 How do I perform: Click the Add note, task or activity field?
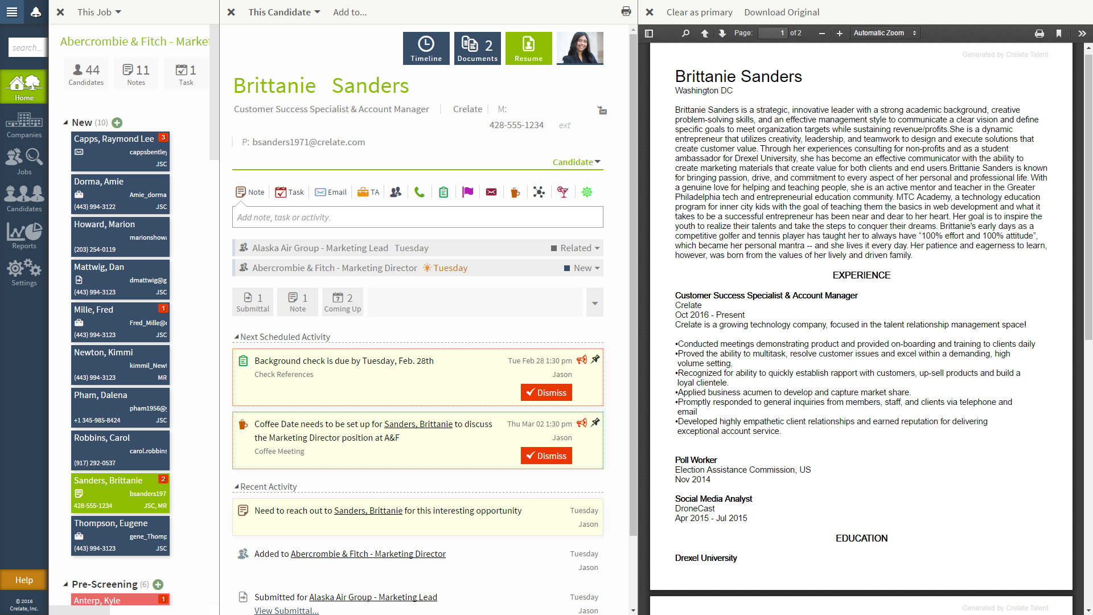[x=417, y=217]
